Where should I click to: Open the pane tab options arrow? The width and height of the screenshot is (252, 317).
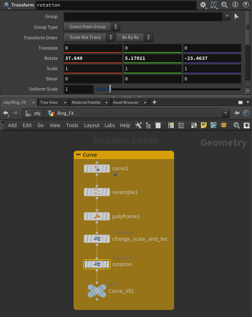248,102
